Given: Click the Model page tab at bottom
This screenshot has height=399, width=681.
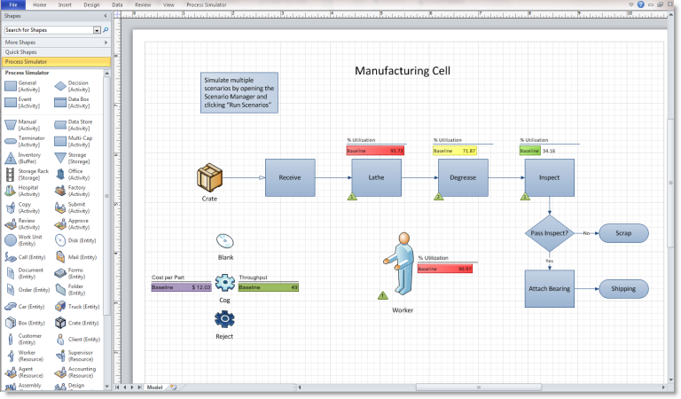Looking at the screenshot, I should 154,387.
